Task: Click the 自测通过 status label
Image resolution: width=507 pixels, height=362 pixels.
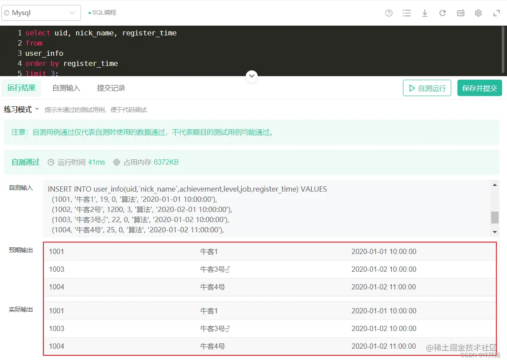Action: click(x=26, y=162)
